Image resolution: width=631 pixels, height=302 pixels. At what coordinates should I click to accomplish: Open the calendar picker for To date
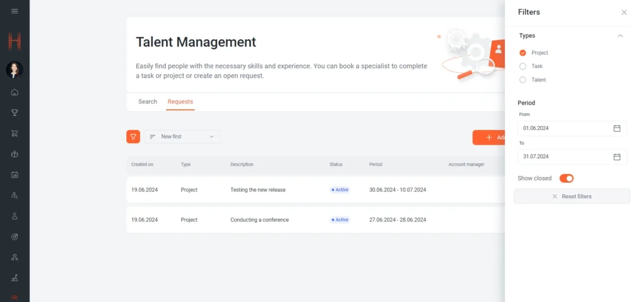click(616, 156)
